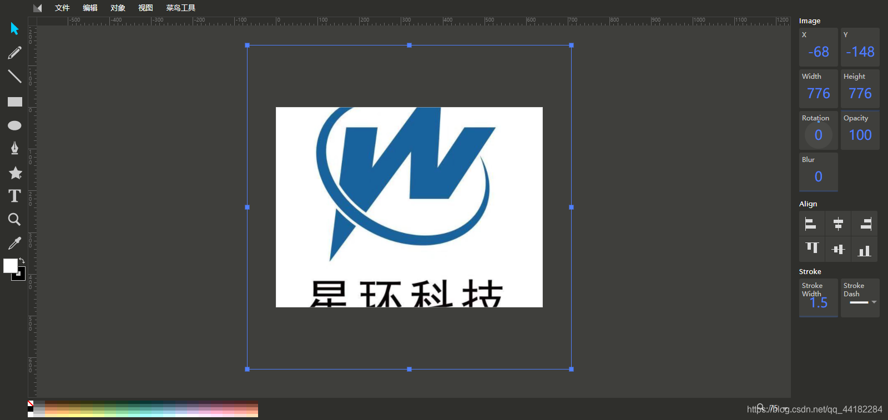Click the bottom-right selection handle
This screenshot has height=420, width=888.
point(571,369)
